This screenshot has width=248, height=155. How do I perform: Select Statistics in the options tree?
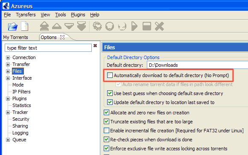click(x=22, y=105)
